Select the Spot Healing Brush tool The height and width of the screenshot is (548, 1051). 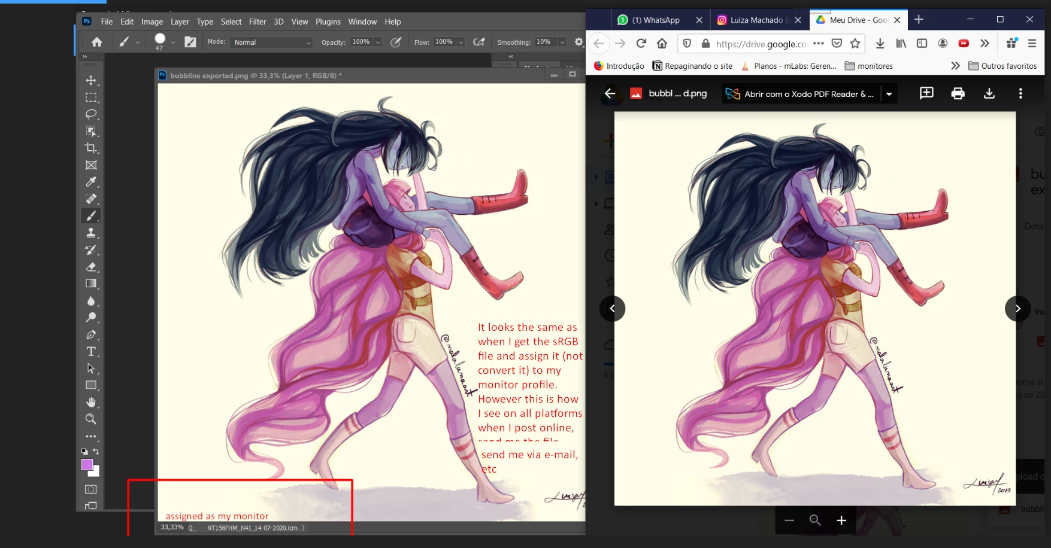91,199
